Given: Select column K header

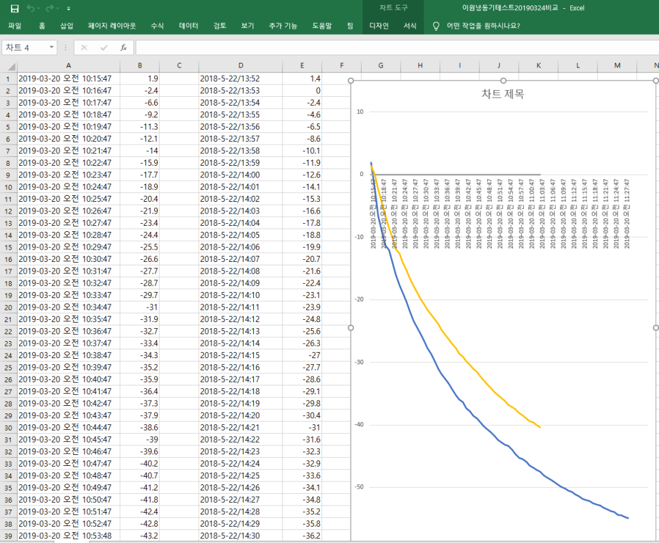Looking at the screenshot, I should coord(538,65).
